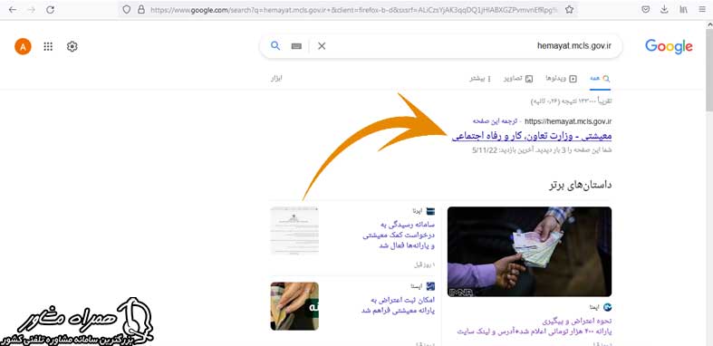The image size is (713, 346).
Task: Open the بیشتر (More) tab menu
Action: point(480,79)
